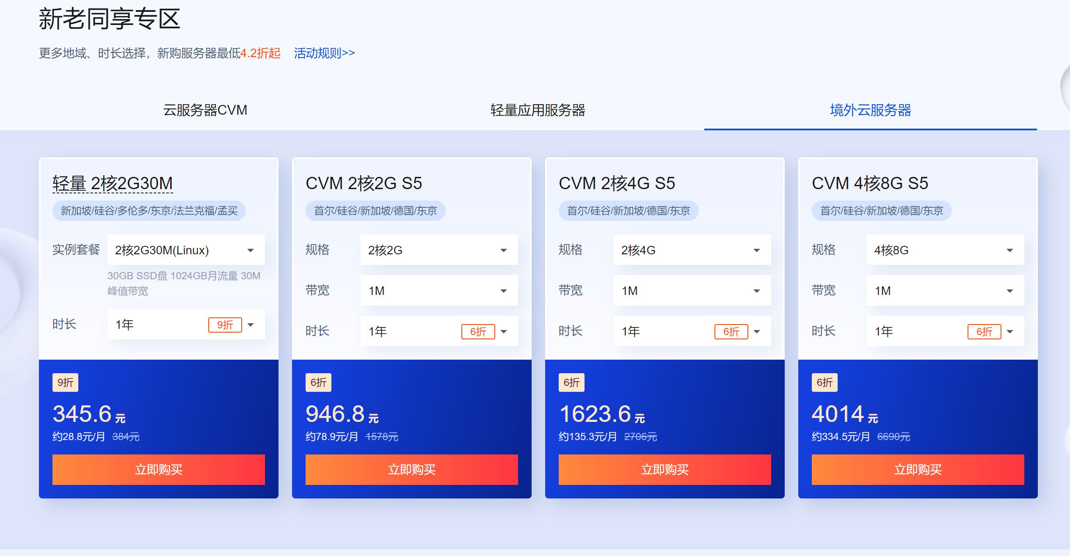Click the 约78.9元/月 monthly price
The width and height of the screenshot is (1070, 556).
[332, 437]
